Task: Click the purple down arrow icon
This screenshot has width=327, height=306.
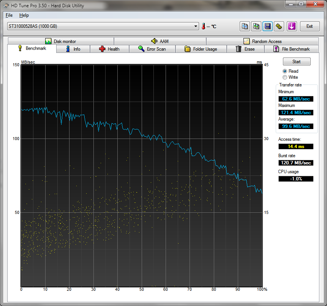Action: (291, 26)
